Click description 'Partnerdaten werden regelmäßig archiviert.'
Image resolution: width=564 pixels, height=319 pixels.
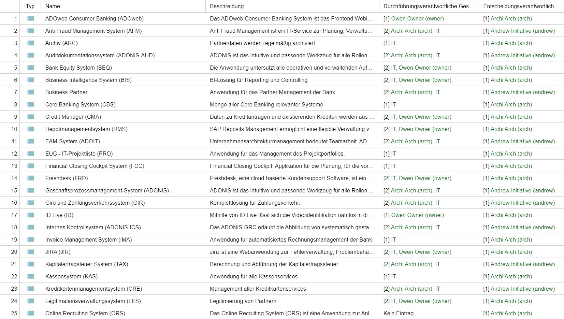(x=263, y=43)
